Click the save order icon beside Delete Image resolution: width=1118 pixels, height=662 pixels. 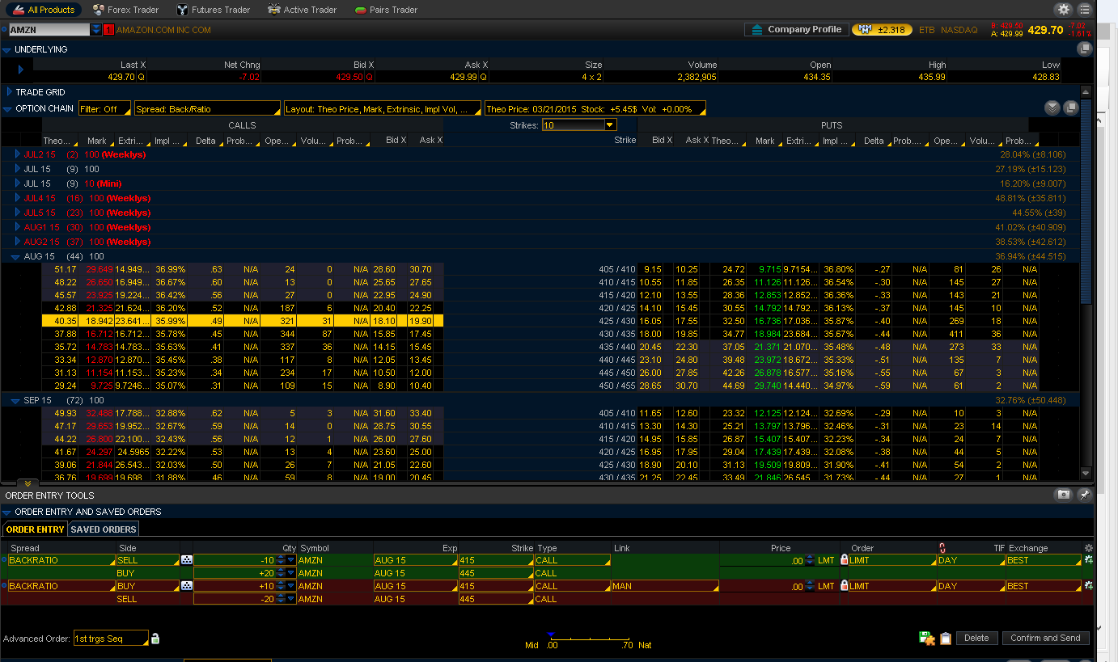[x=927, y=639]
